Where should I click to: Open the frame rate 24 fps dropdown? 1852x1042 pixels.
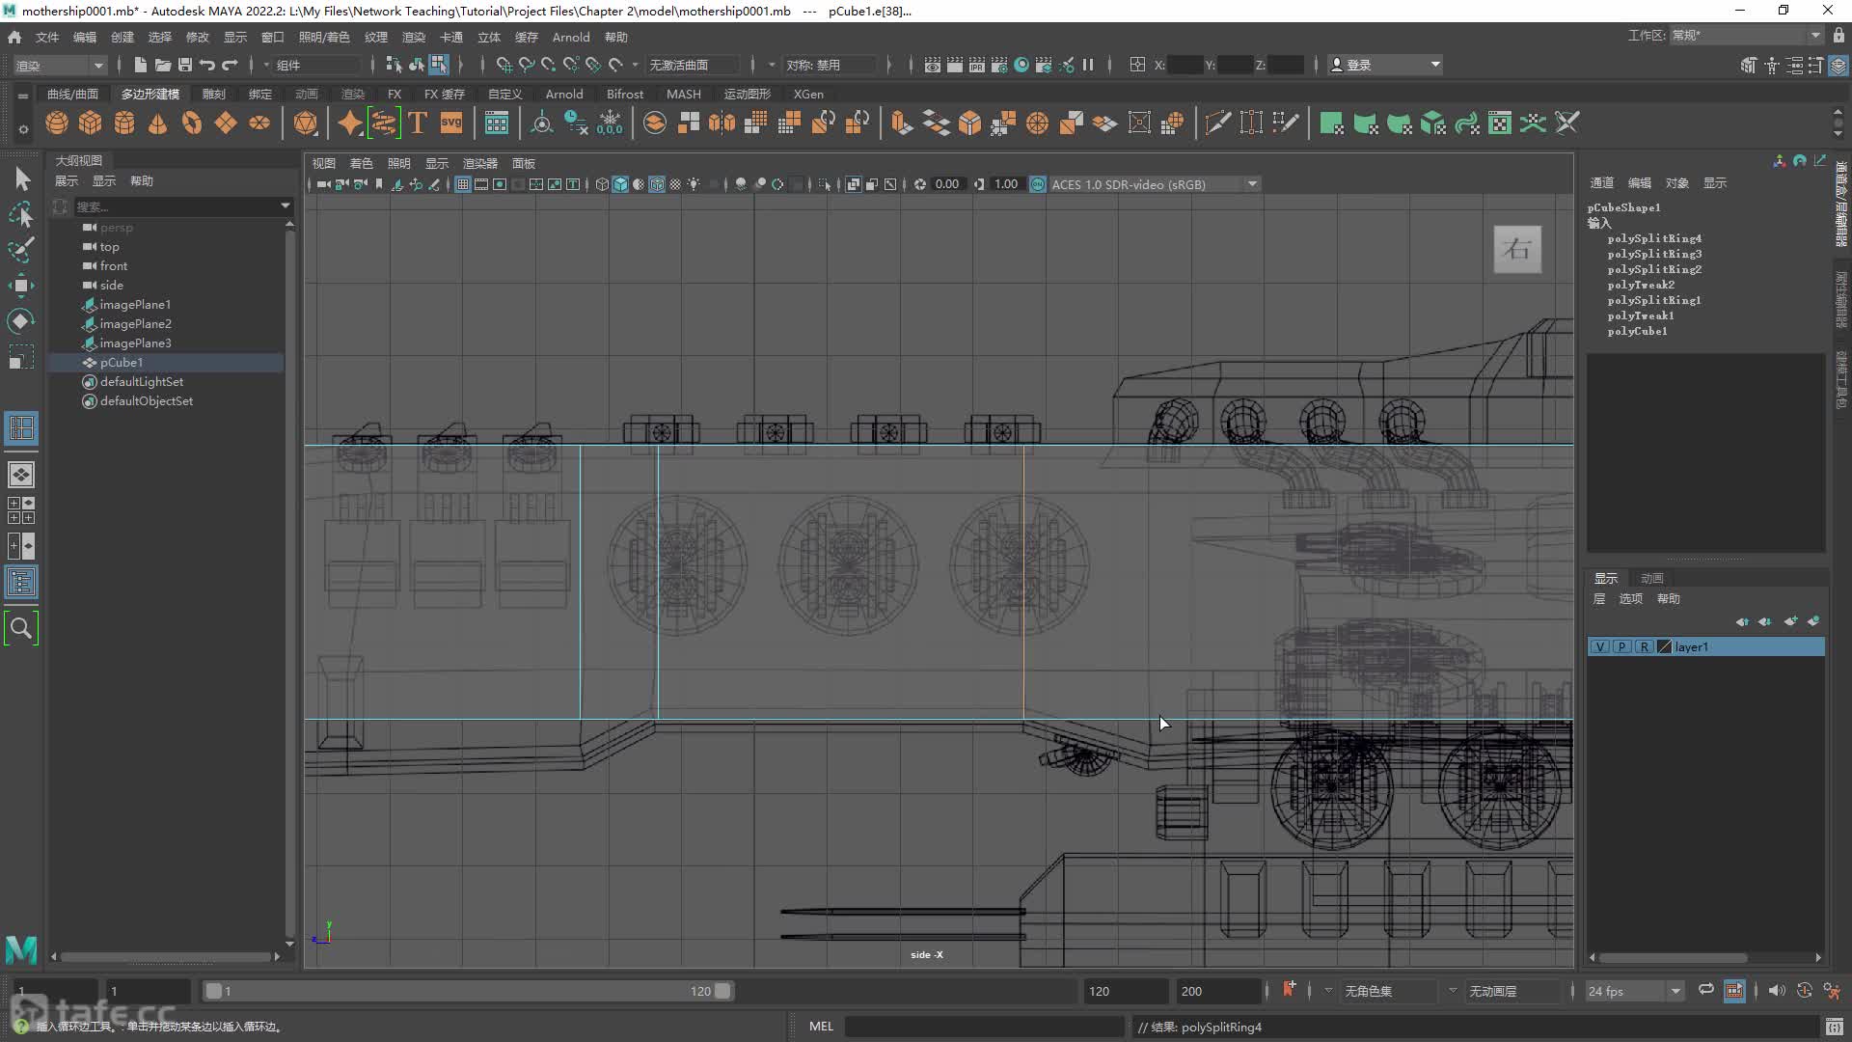click(1634, 991)
